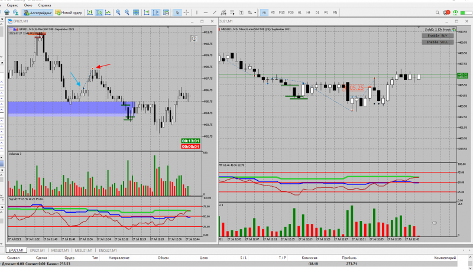Screen dimensions: 473x270
Task: Sort table by Комиссия column
Action: (309, 258)
